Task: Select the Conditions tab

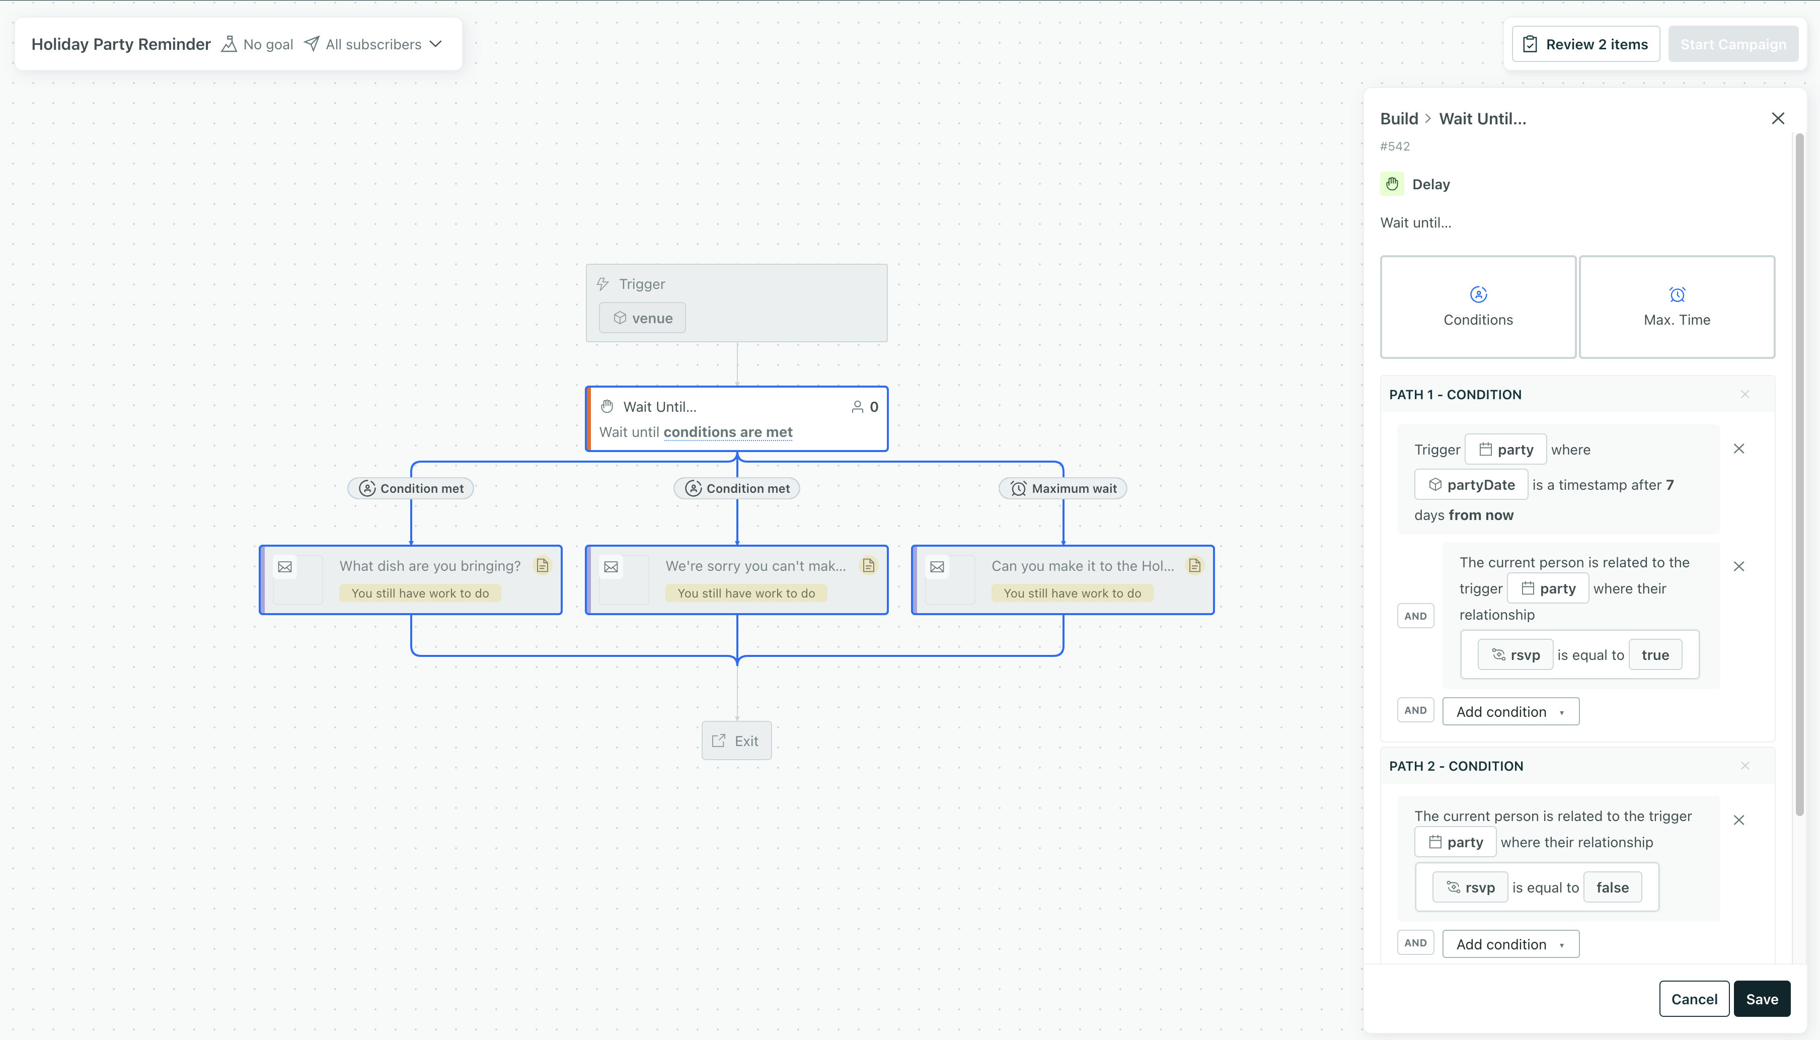Action: [x=1477, y=307]
